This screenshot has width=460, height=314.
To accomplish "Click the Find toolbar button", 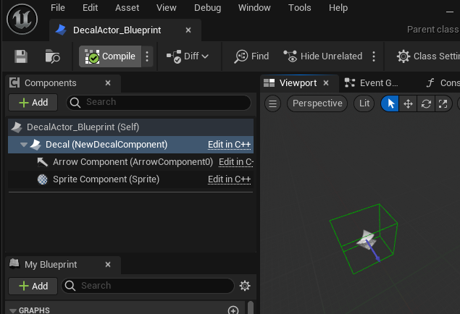I will tap(251, 56).
